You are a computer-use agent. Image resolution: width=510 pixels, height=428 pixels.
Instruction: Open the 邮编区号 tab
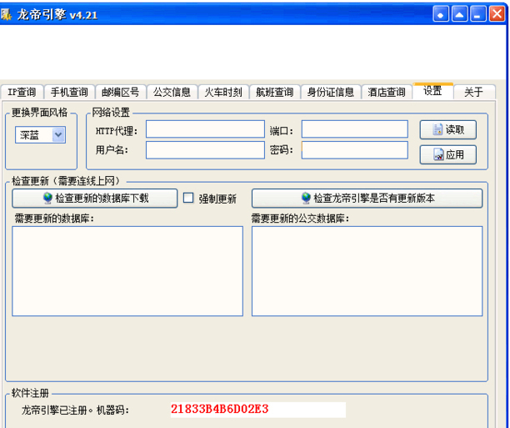(120, 92)
